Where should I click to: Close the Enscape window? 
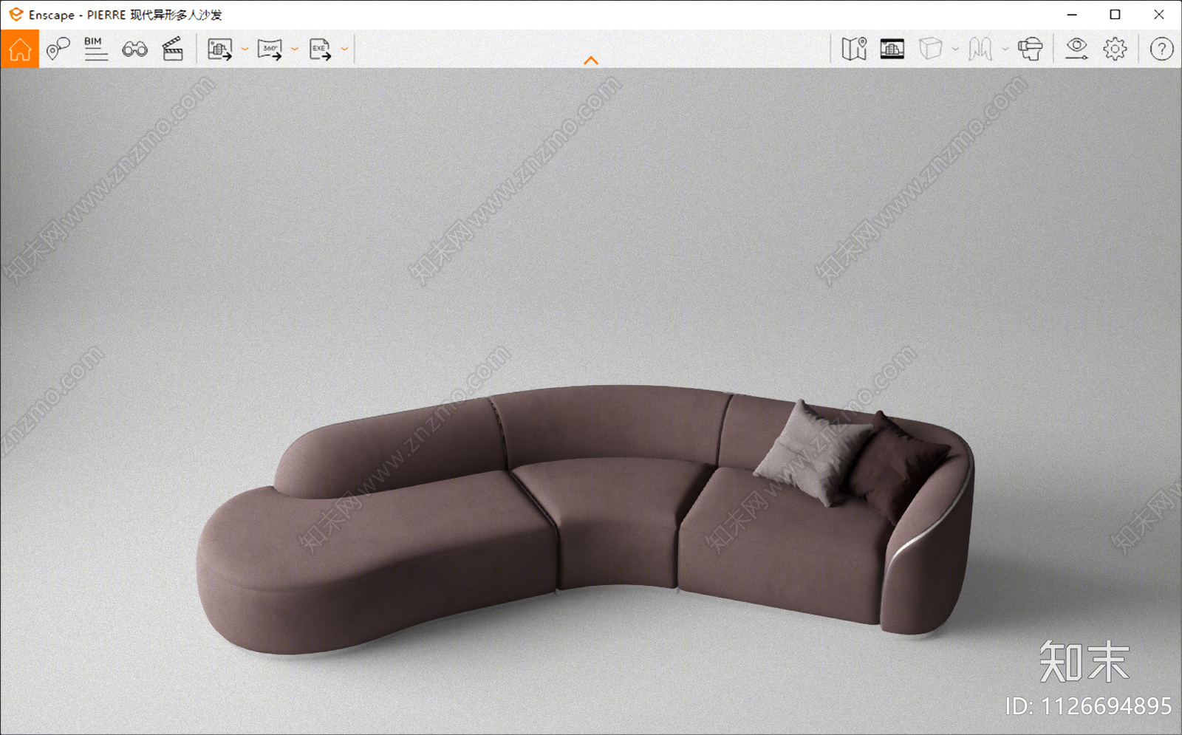(1158, 15)
